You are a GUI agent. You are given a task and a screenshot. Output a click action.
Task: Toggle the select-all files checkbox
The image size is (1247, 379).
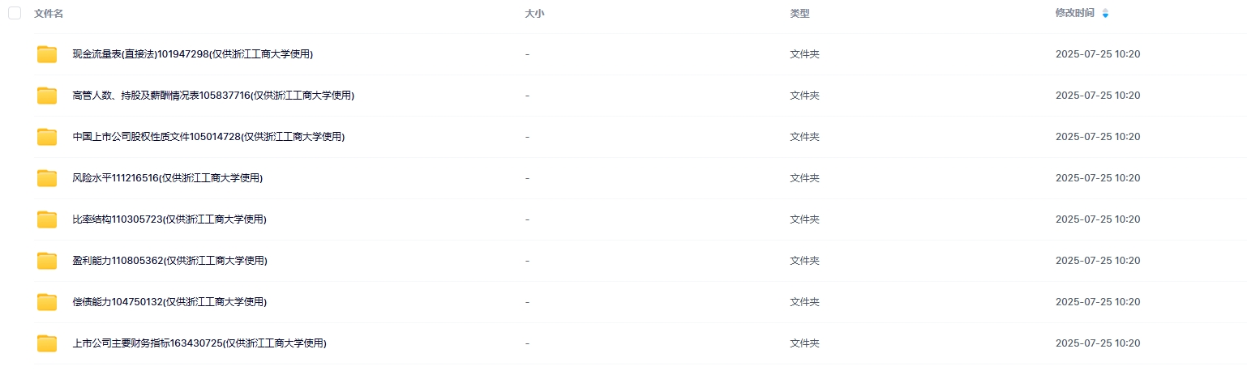point(15,13)
